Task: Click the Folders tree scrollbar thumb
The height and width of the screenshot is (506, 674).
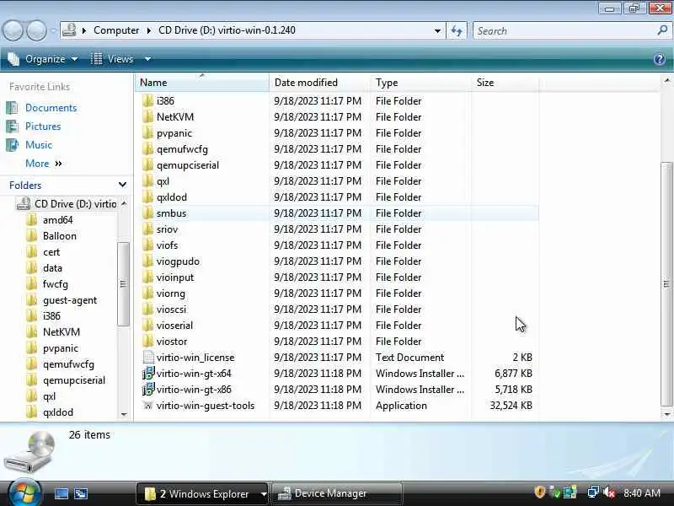Action: pyautogui.click(x=123, y=284)
